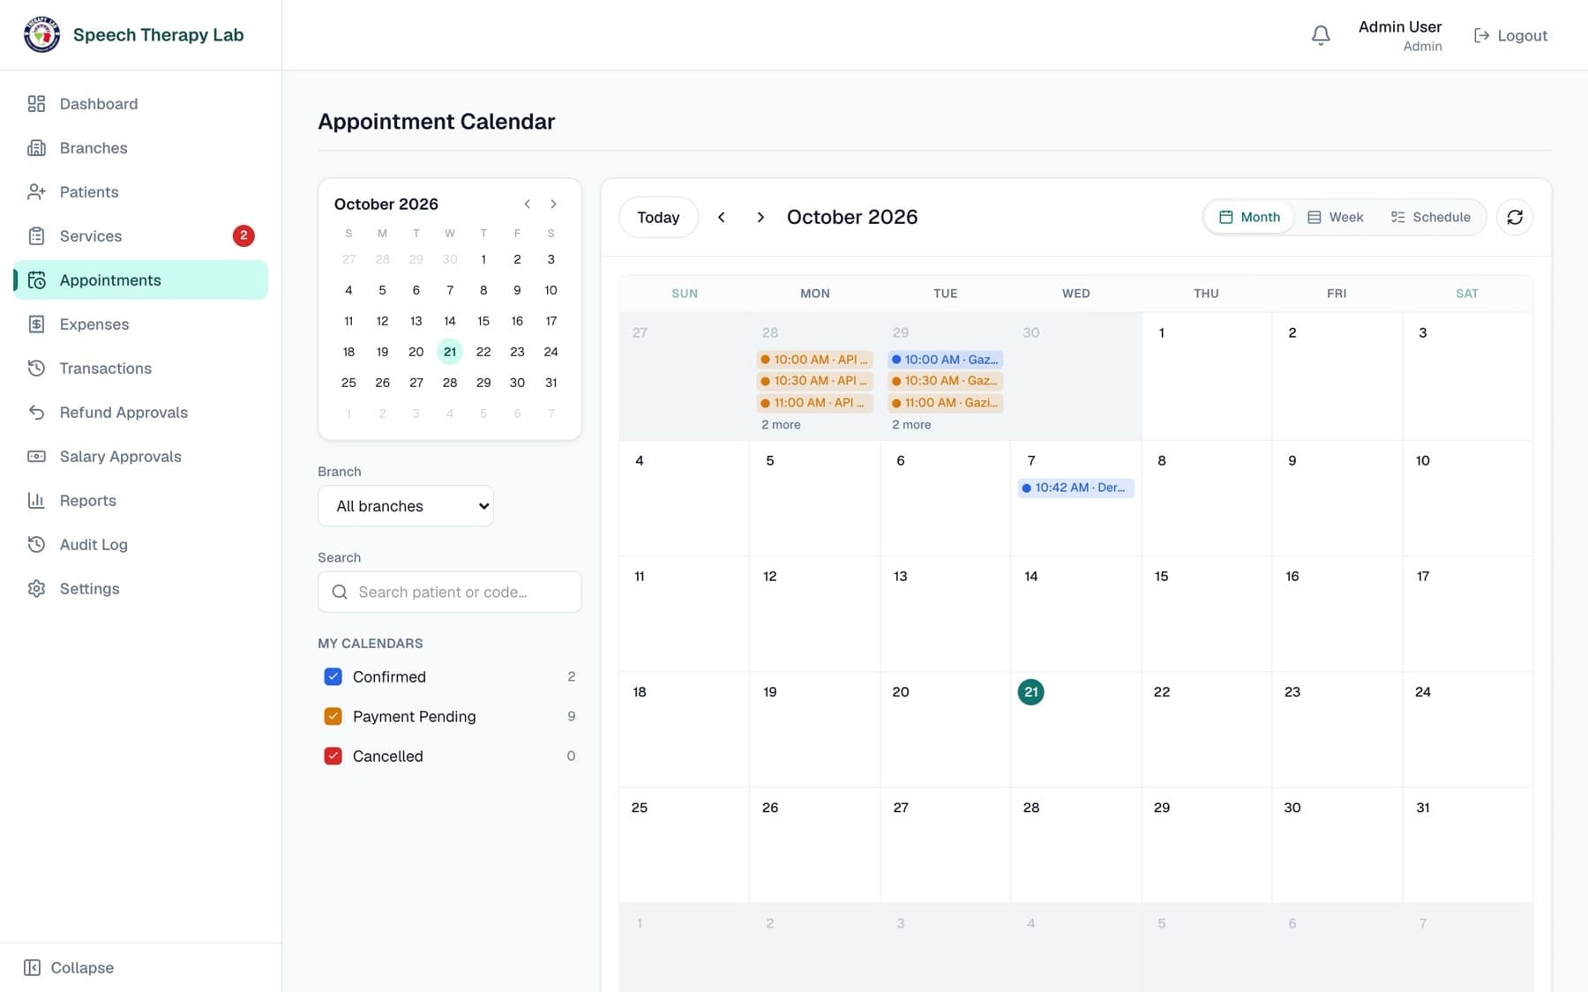Go to Branches in the sidebar
Screen dimensions: 1588x992
(x=141, y=148)
